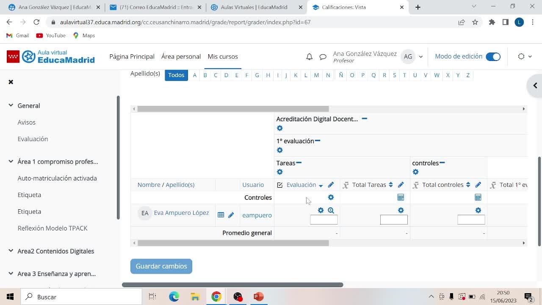Click gear above Eva's Total Tareas field
The width and height of the screenshot is (542, 305).
(401, 211)
